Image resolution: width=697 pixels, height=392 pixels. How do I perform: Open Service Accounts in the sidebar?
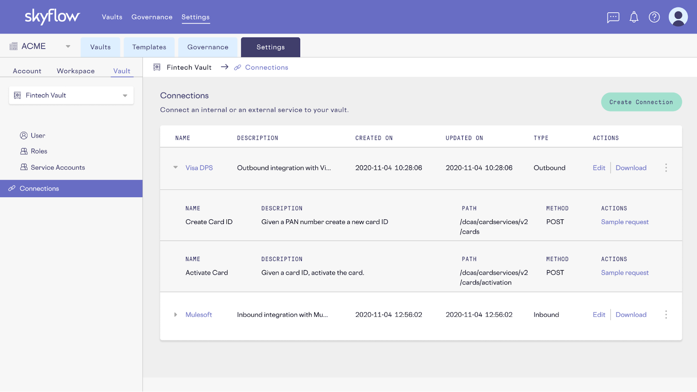[58, 168]
